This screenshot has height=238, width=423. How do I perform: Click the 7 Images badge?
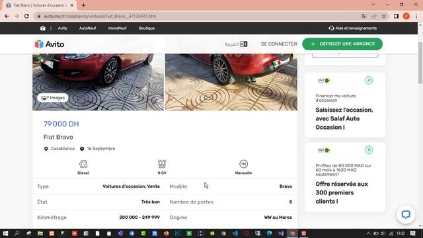pos(53,98)
